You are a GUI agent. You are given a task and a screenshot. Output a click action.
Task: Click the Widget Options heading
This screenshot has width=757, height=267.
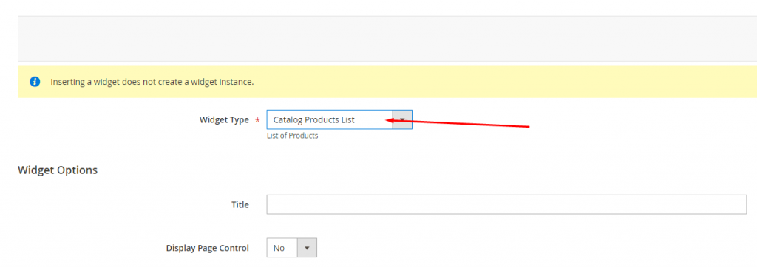tap(58, 170)
